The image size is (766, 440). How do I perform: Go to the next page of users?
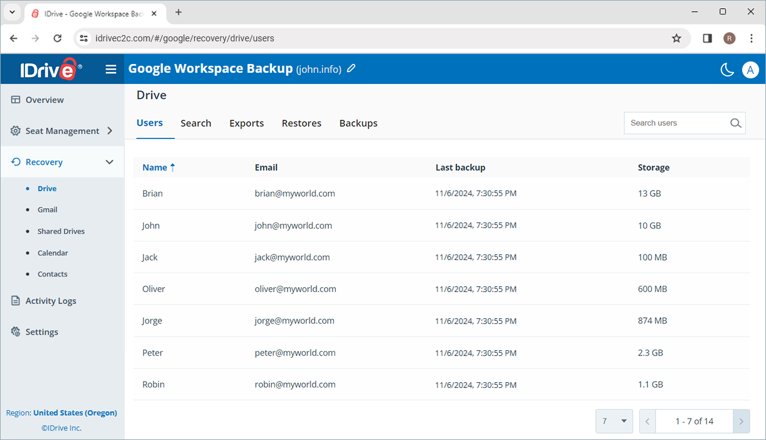(741, 421)
